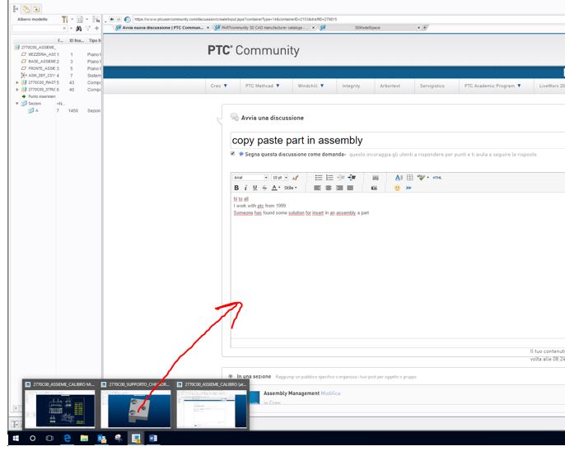Click the model tree search binoculars icon
The width and height of the screenshot is (565, 465).
pos(78,29)
